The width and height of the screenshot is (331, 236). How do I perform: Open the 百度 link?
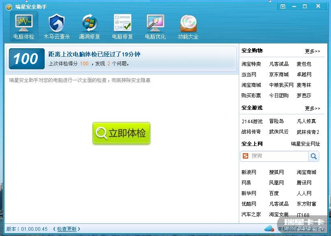coord(274,193)
